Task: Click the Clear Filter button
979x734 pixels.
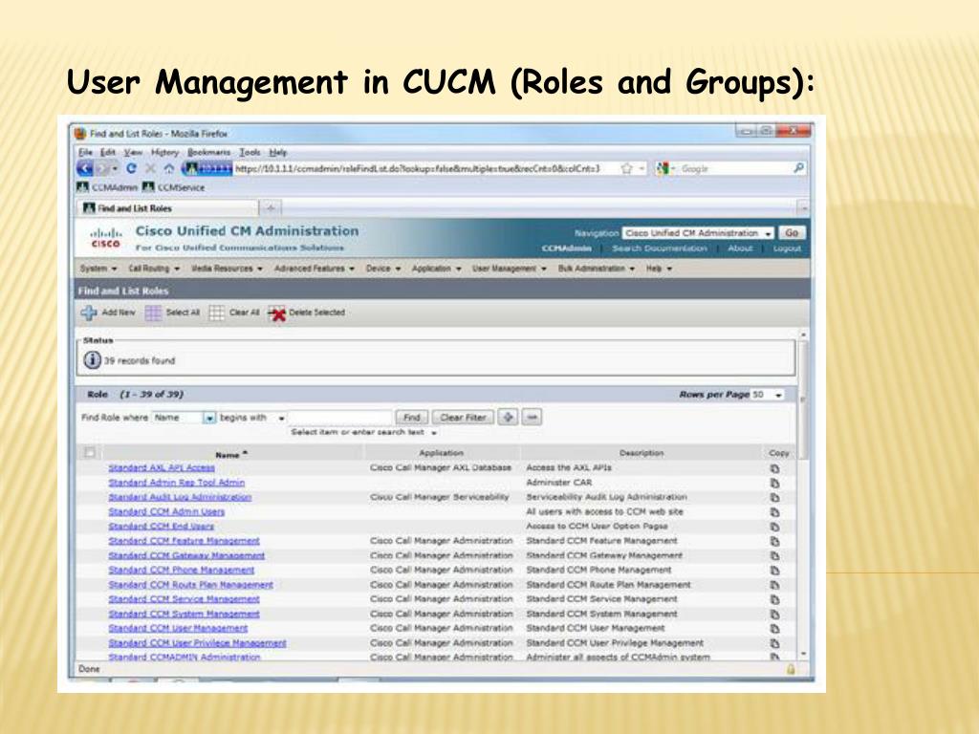Action: point(463,417)
